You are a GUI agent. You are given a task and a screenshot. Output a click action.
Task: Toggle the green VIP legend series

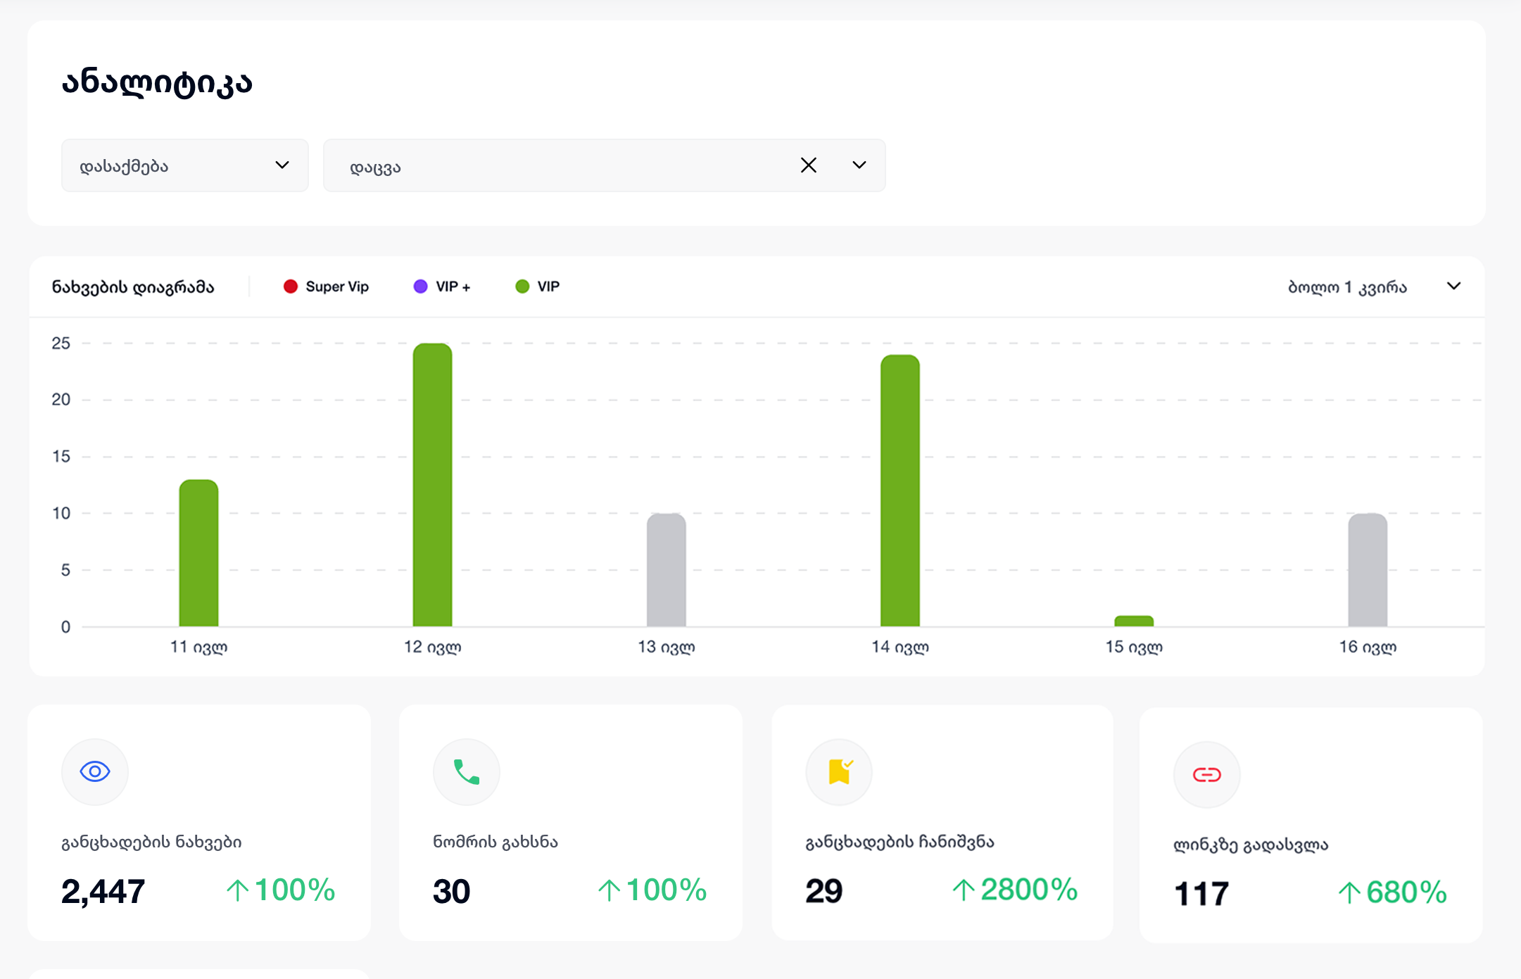538,286
